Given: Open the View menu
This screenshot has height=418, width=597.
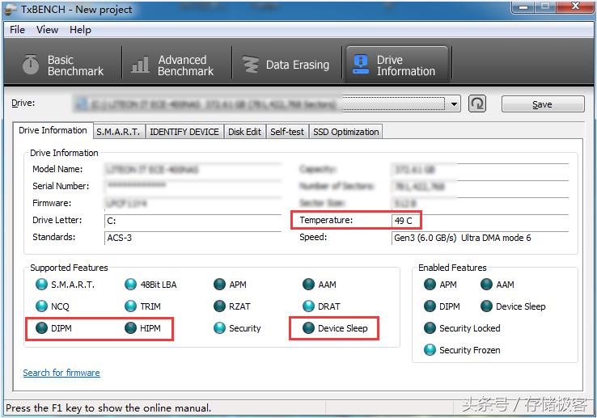Looking at the screenshot, I should tap(47, 30).
